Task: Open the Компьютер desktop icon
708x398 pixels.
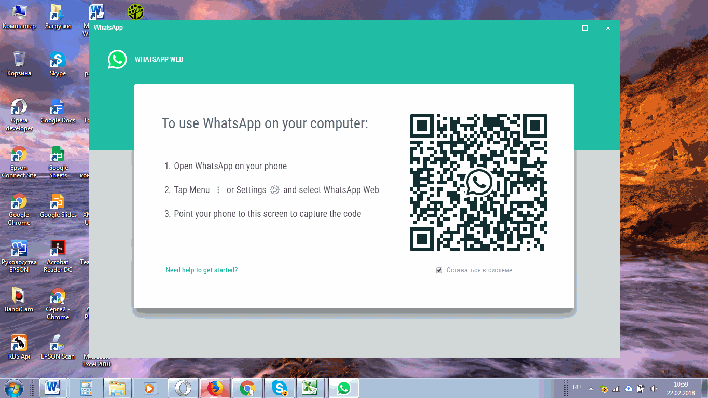Action: pos(19,17)
